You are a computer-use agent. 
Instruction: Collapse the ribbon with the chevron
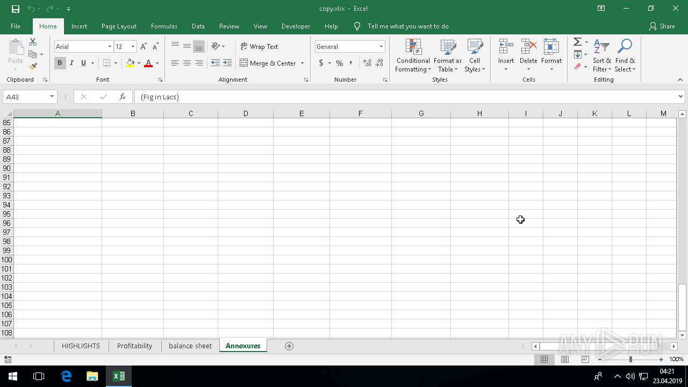click(x=680, y=80)
